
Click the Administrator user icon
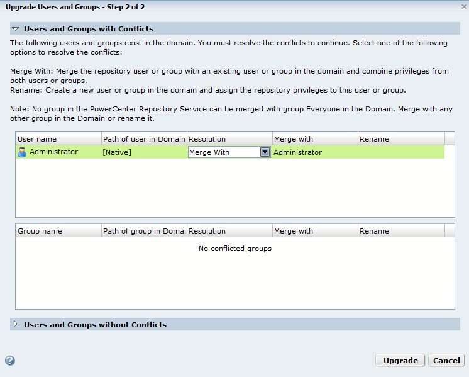(x=22, y=152)
